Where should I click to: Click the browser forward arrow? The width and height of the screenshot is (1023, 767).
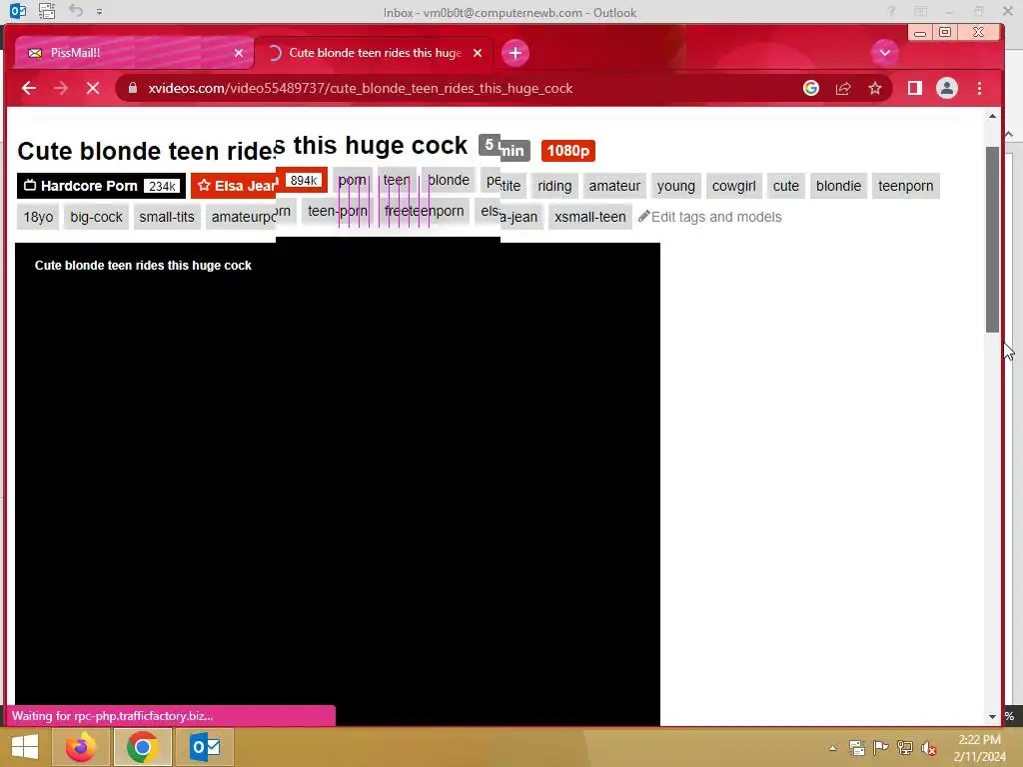(x=61, y=88)
